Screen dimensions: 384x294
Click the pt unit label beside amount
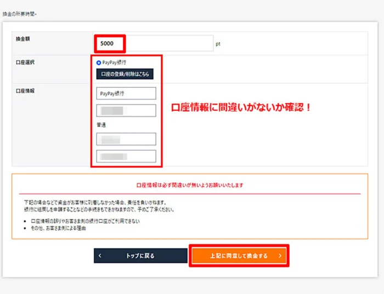[218, 44]
